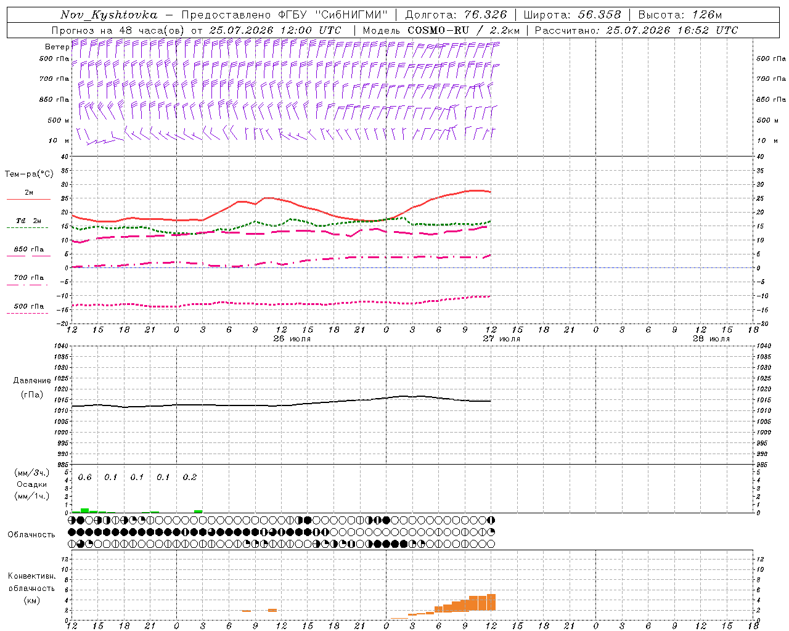Click the red 2м temperature legend line
The width and height of the screenshot is (789, 631).
tap(28, 199)
